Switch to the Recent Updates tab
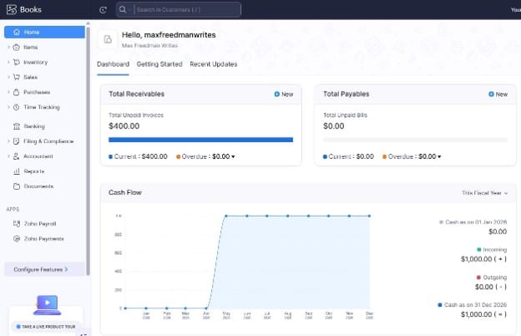Screen dimensions: 521x336 [213, 64]
